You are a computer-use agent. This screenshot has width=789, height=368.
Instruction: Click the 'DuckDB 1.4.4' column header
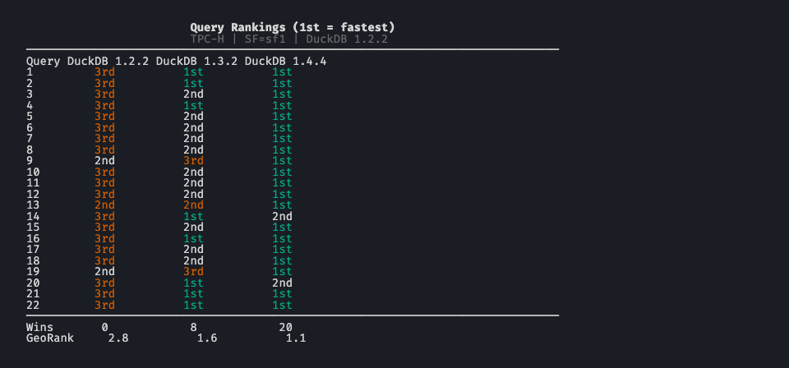tap(286, 62)
